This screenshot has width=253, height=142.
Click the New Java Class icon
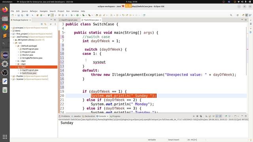click(41, 15)
